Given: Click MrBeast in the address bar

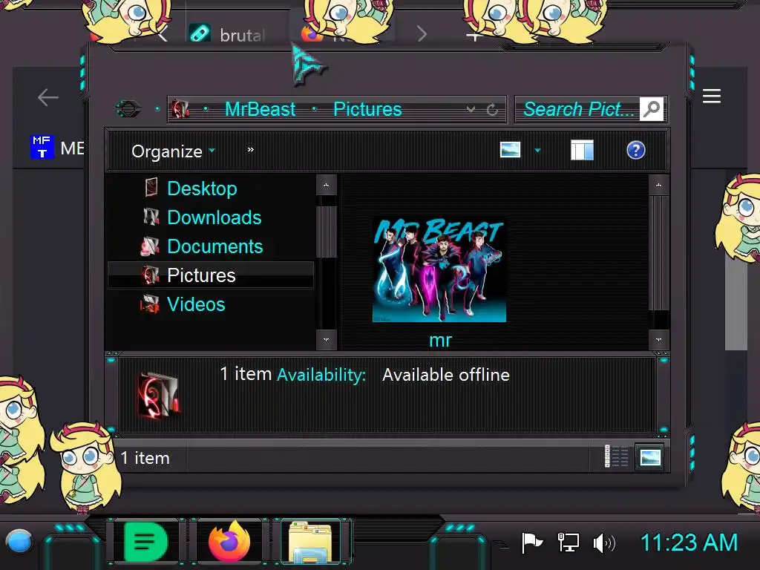Looking at the screenshot, I should point(260,109).
